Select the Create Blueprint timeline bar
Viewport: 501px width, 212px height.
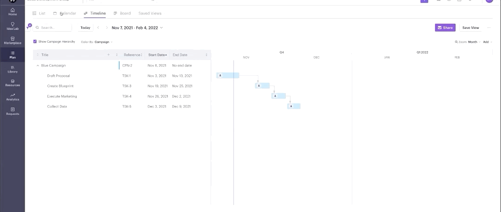click(262, 86)
